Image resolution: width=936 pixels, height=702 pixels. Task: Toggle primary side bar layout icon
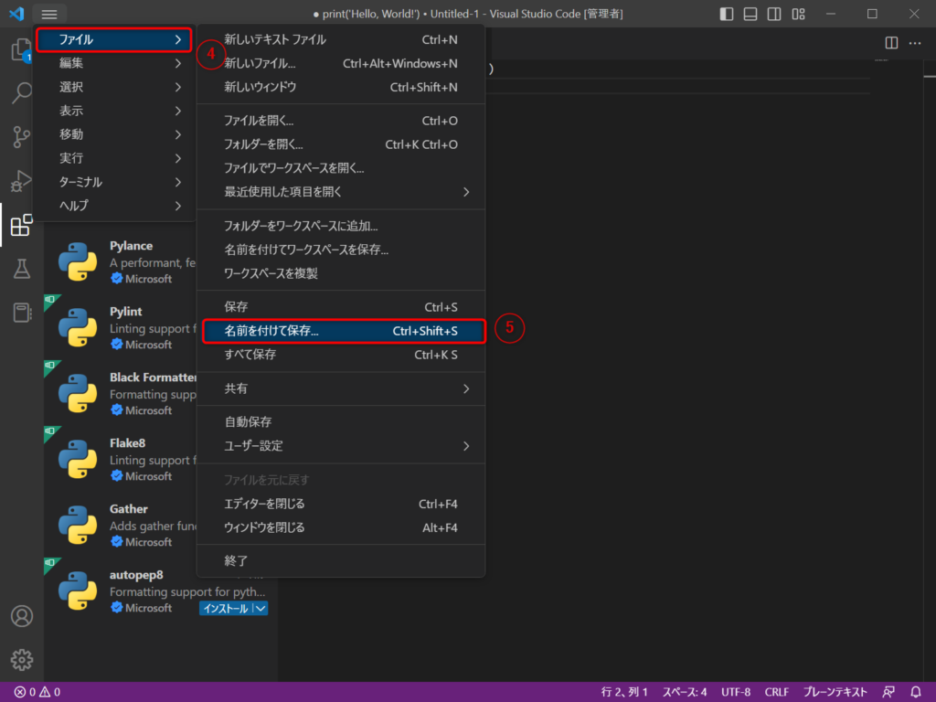pos(727,14)
